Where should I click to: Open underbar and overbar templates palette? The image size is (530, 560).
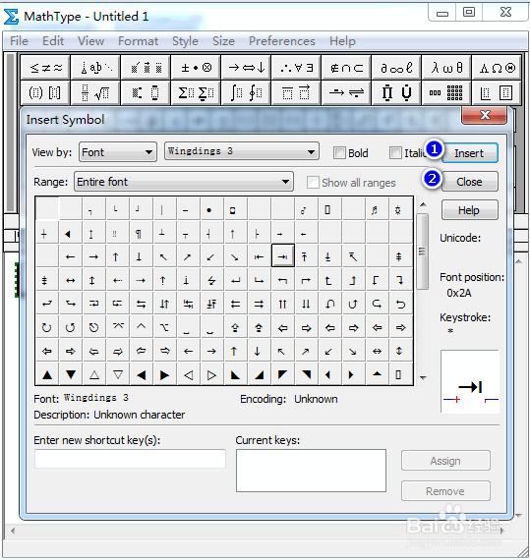pos(296,93)
